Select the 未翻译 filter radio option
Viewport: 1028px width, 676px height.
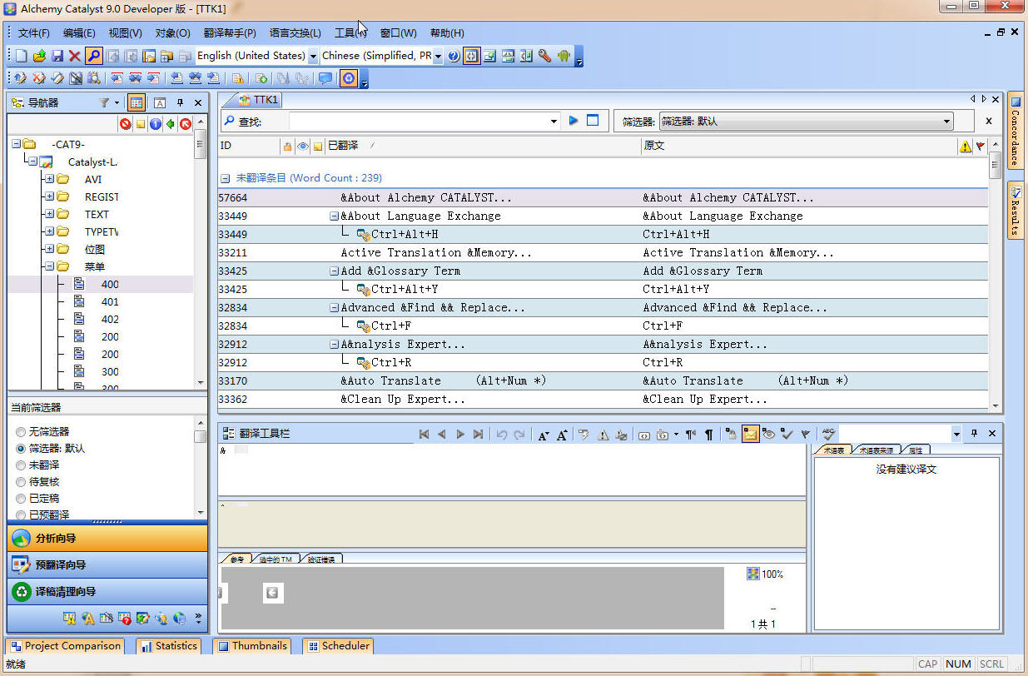(x=21, y=465)
